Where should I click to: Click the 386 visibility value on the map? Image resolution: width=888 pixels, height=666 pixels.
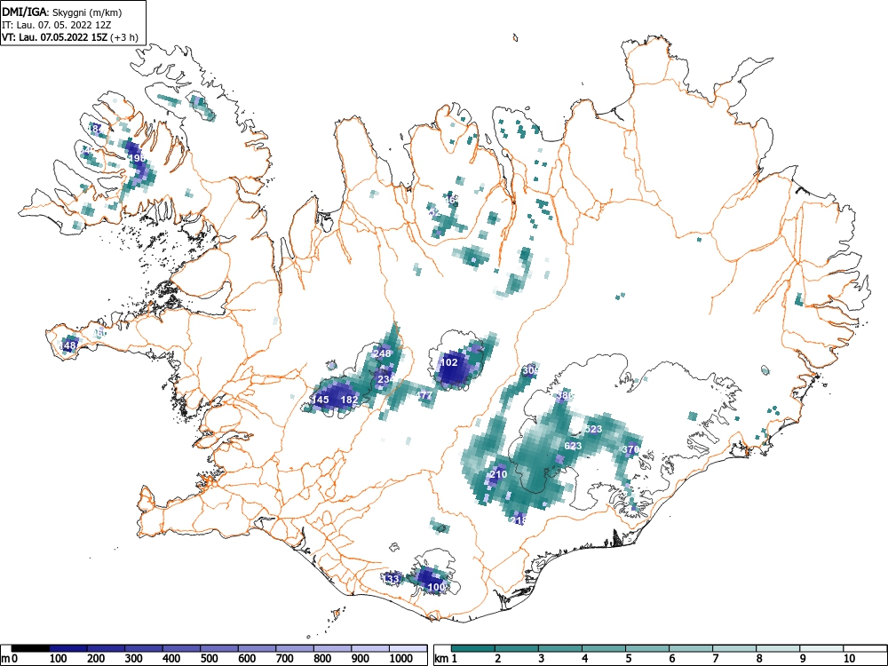coord(565,395)
